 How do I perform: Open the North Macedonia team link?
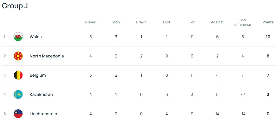(47, 56)
